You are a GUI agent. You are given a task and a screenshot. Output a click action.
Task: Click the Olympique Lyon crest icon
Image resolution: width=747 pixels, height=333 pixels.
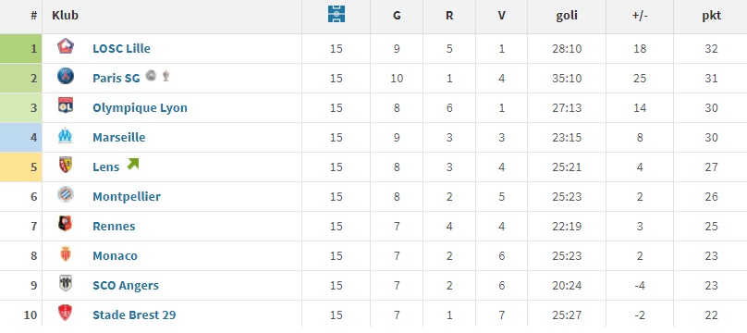tap(66, 105)
